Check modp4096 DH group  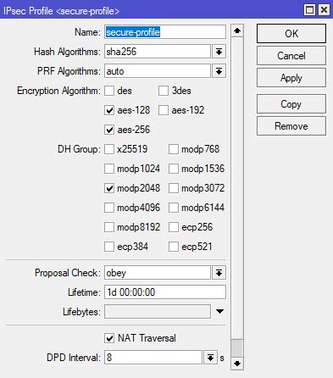pyautogui.click(x=109, y=208)
